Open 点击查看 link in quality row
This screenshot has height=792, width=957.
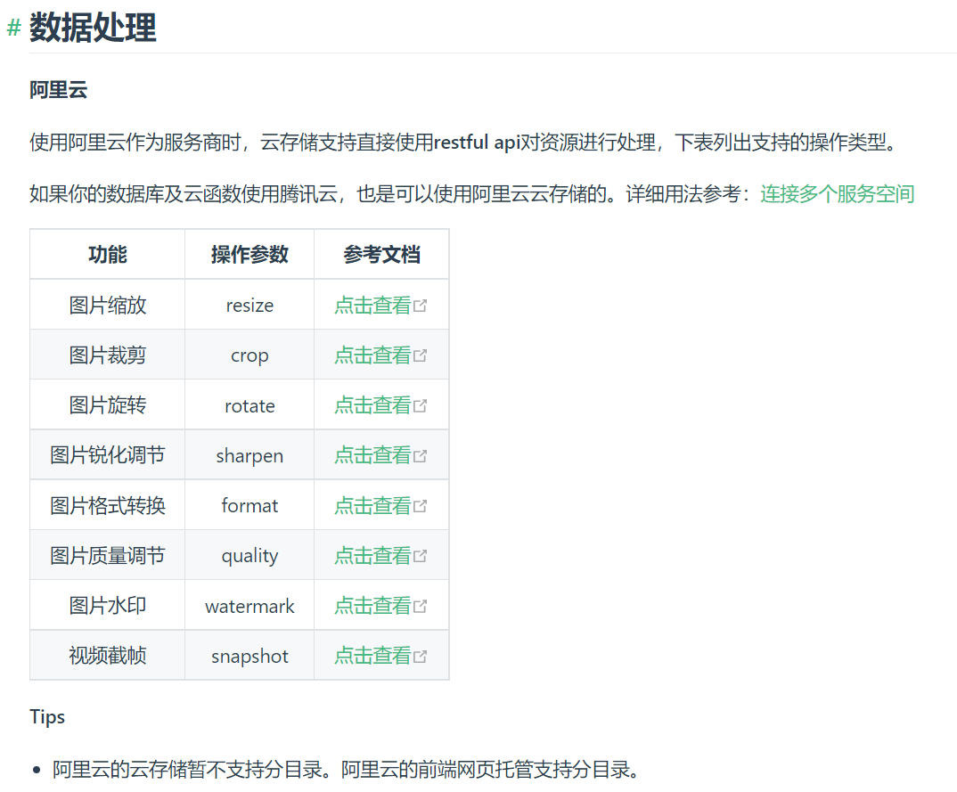(x=372, y=556)
